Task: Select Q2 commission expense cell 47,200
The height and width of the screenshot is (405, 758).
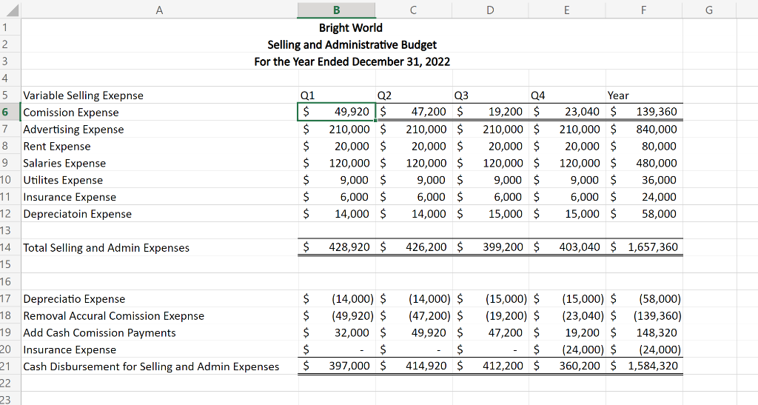Action: [x=413, y=112]
